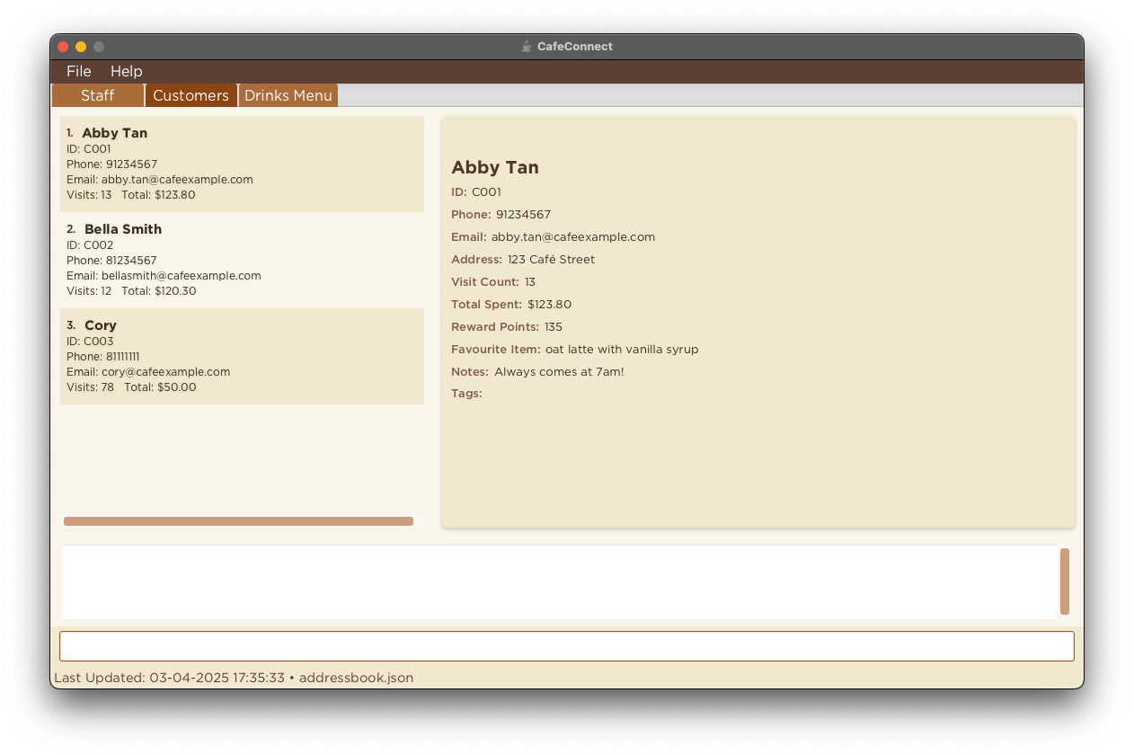Click the command input text field

pos(567,646)
